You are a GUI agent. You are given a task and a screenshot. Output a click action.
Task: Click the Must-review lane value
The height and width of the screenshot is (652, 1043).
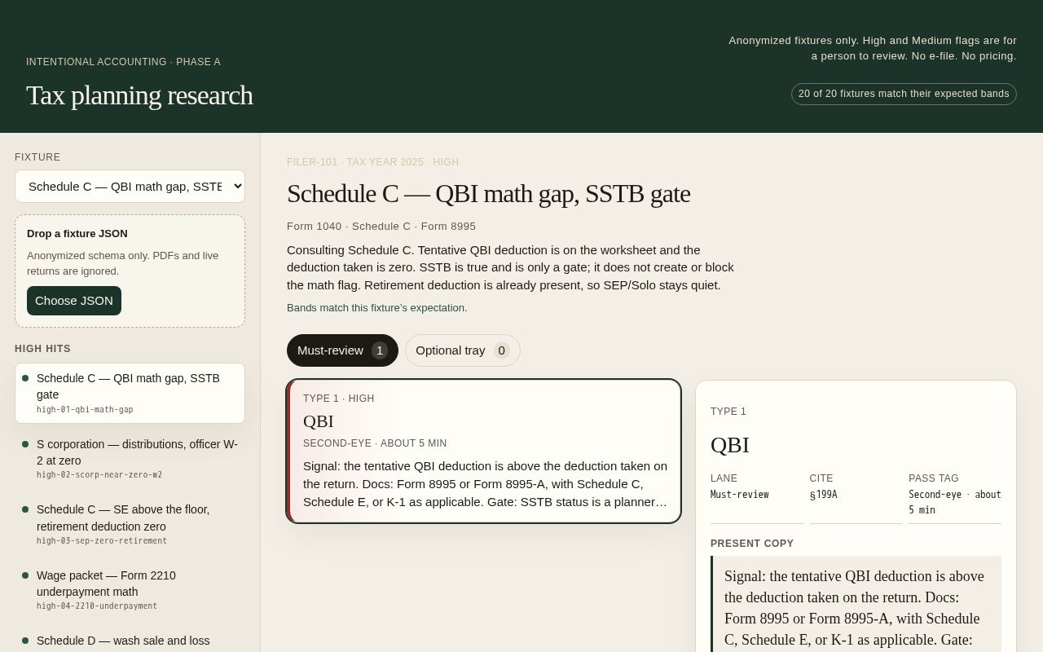[739, 495]
